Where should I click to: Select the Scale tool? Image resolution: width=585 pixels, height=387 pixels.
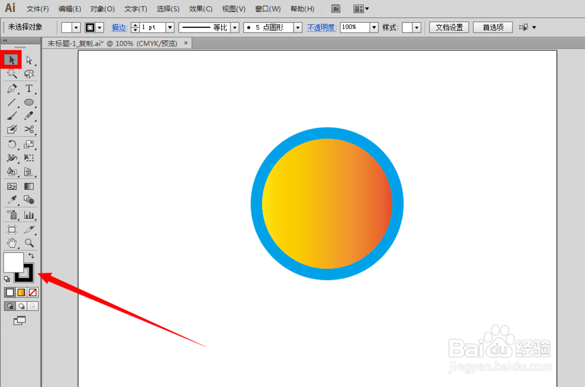pos(29,144)
